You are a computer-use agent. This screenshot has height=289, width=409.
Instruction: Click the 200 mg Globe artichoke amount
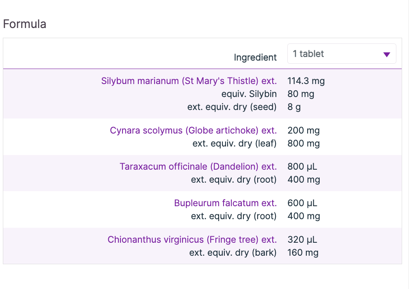tap(304, 131)
